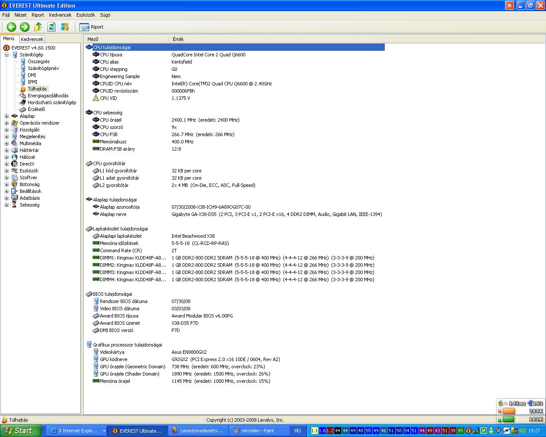Click the CPU VID warning icon

[x=96, y=98]
